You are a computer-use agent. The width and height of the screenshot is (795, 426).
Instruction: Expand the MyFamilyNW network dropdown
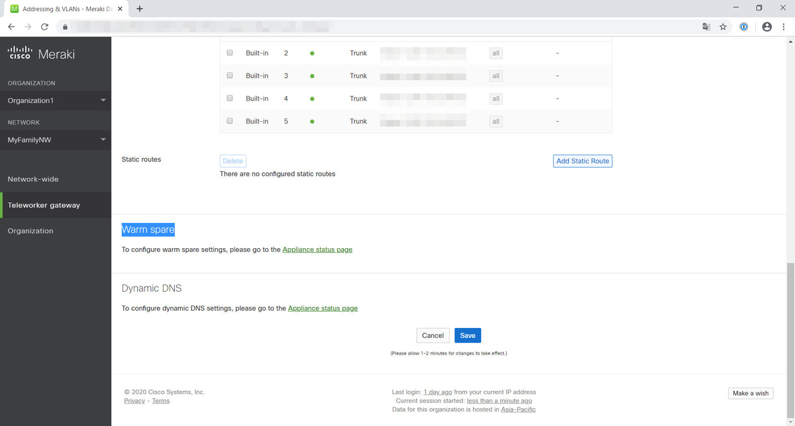(x=56, y=140)
